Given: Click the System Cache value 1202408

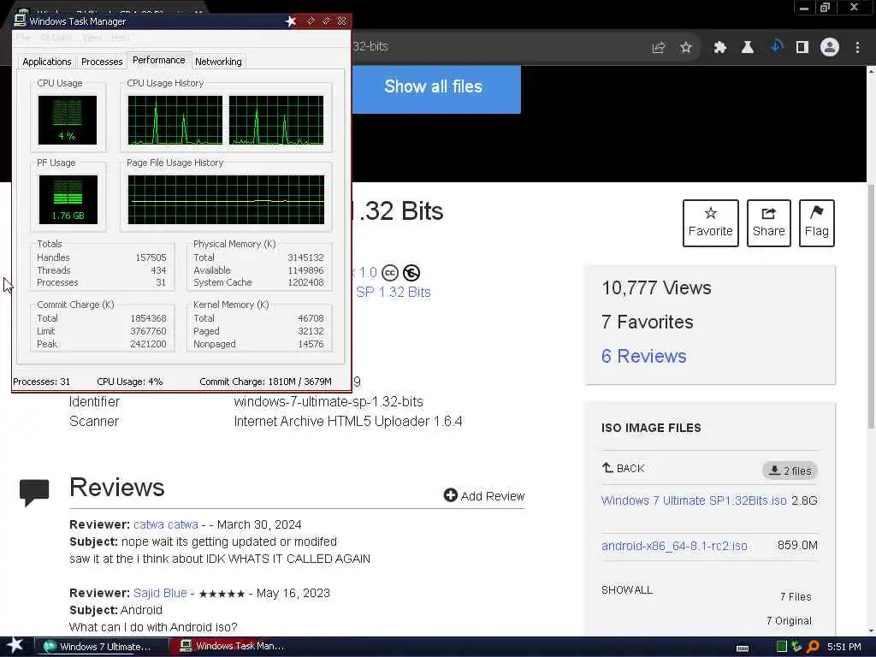Looking at the screenshot, I should [305, 282].
